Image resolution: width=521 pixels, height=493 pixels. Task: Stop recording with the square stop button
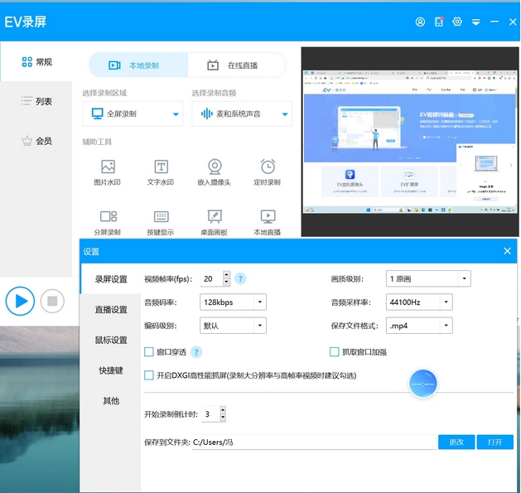click(x=52, y=301)
